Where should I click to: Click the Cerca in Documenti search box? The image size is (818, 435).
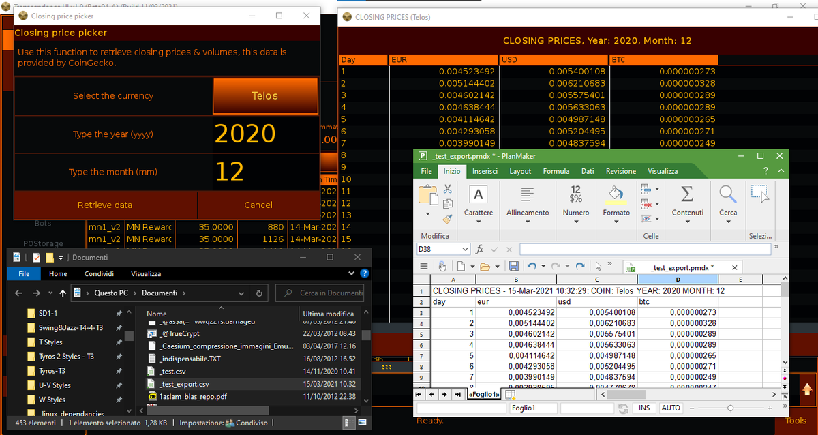[320, 293]
